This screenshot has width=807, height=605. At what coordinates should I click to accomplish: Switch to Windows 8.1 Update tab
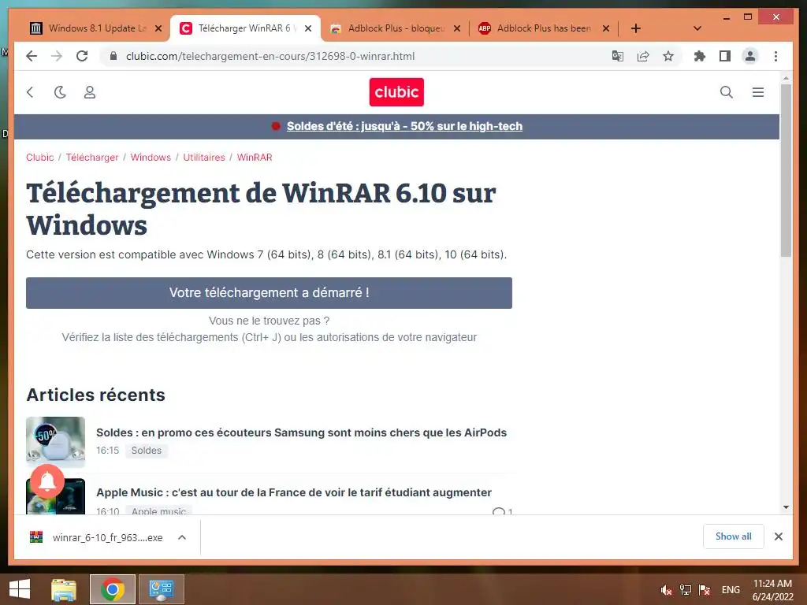pyautogui.click(x=97, y=28)
